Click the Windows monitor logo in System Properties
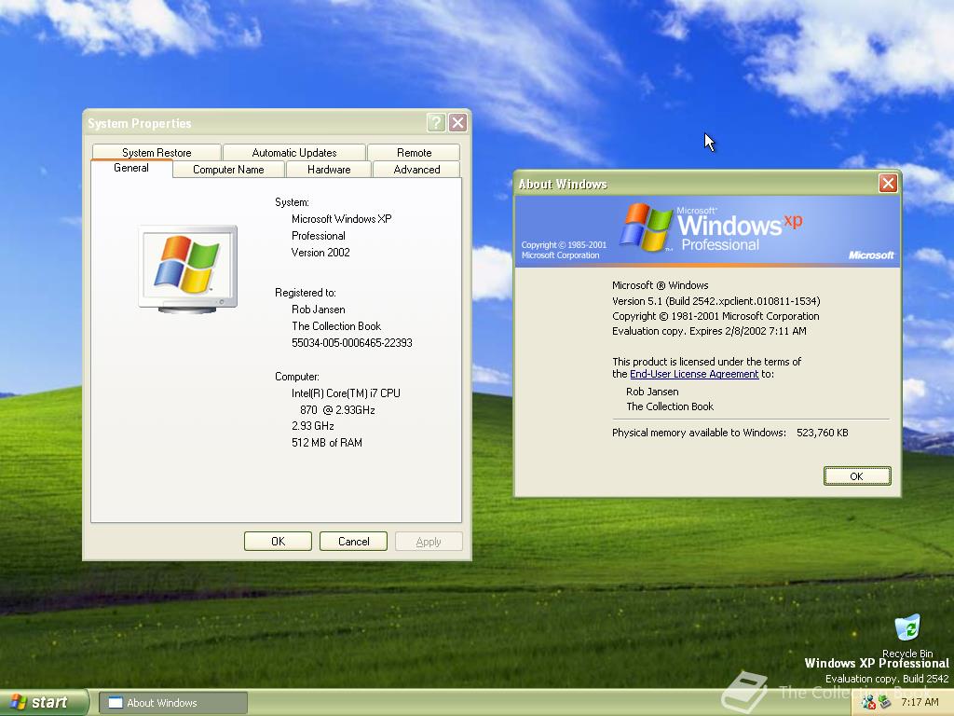Image resolution: width=954 pixels, height=716 pixels. tap(188, 269)
